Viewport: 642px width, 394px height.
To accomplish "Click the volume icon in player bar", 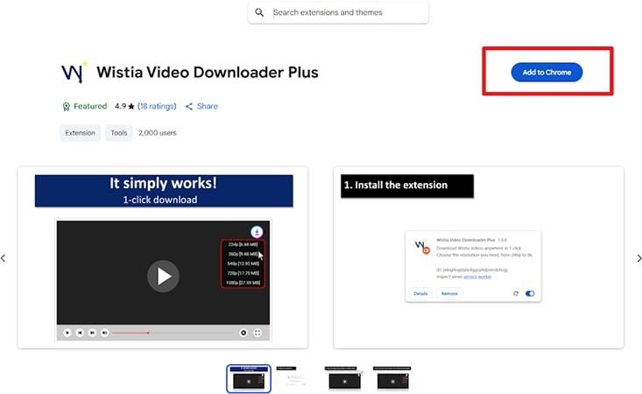I will (105, 333).
